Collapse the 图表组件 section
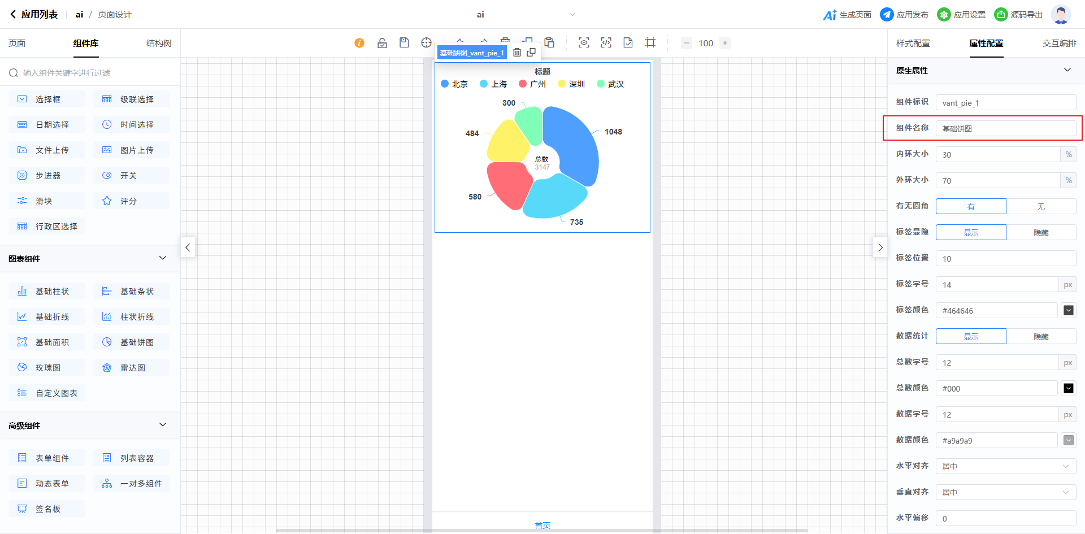 pyautogui.click(x=163, y=258)
